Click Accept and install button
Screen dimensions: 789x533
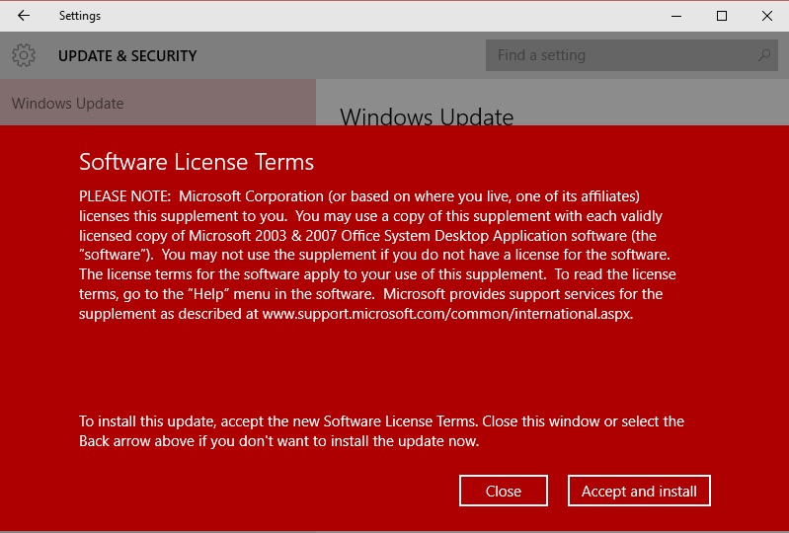(x=639, y=491)
